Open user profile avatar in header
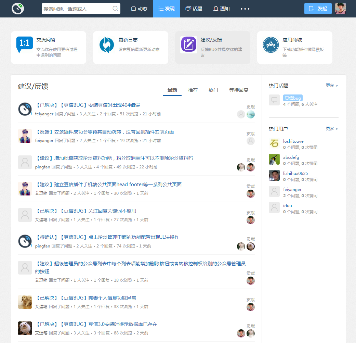 (341, 9)
